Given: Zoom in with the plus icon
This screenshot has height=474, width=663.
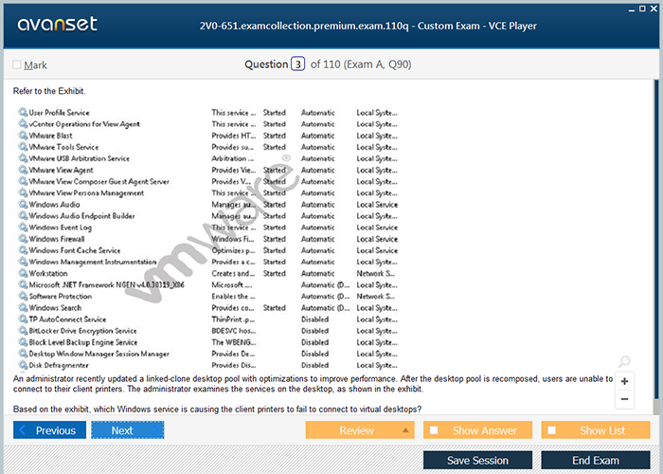Looking at the screenshot, I should (x=624, y=381).
